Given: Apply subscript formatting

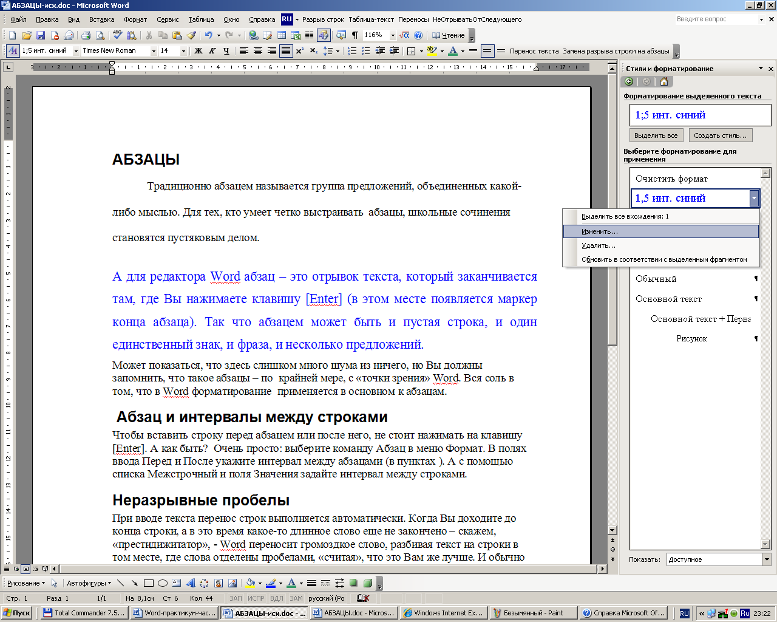Looking at the screenshot, I should tap(314, 51).
